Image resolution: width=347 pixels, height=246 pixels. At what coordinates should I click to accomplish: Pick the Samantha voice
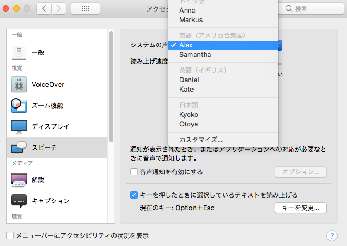[223, 55]
